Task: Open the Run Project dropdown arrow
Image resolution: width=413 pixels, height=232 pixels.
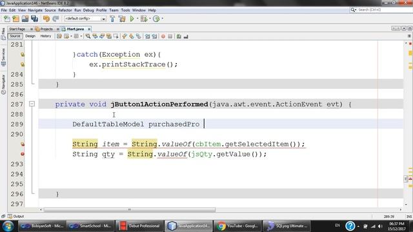Action: tap(137, 19)
